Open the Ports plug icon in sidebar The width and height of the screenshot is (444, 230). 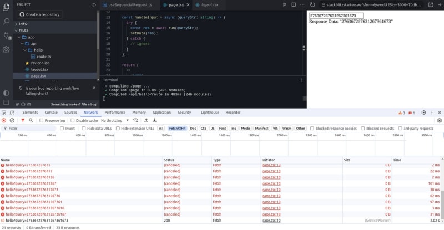pyautogui.click(x=6, y=35)
